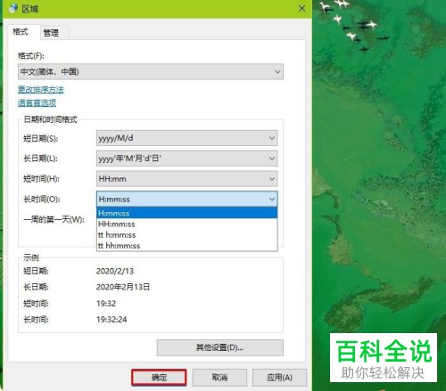Viewport: 446px width, 391px height.
Task: Collapse the 长时间 H:mm:ss combo box
Action: [x=187, y=200]
